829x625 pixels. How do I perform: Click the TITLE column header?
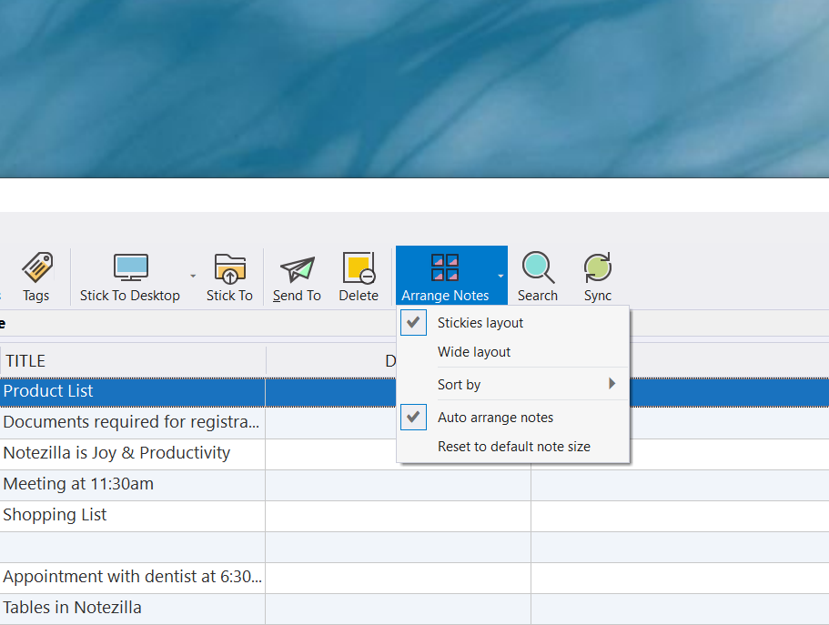(x=25, y=360)
